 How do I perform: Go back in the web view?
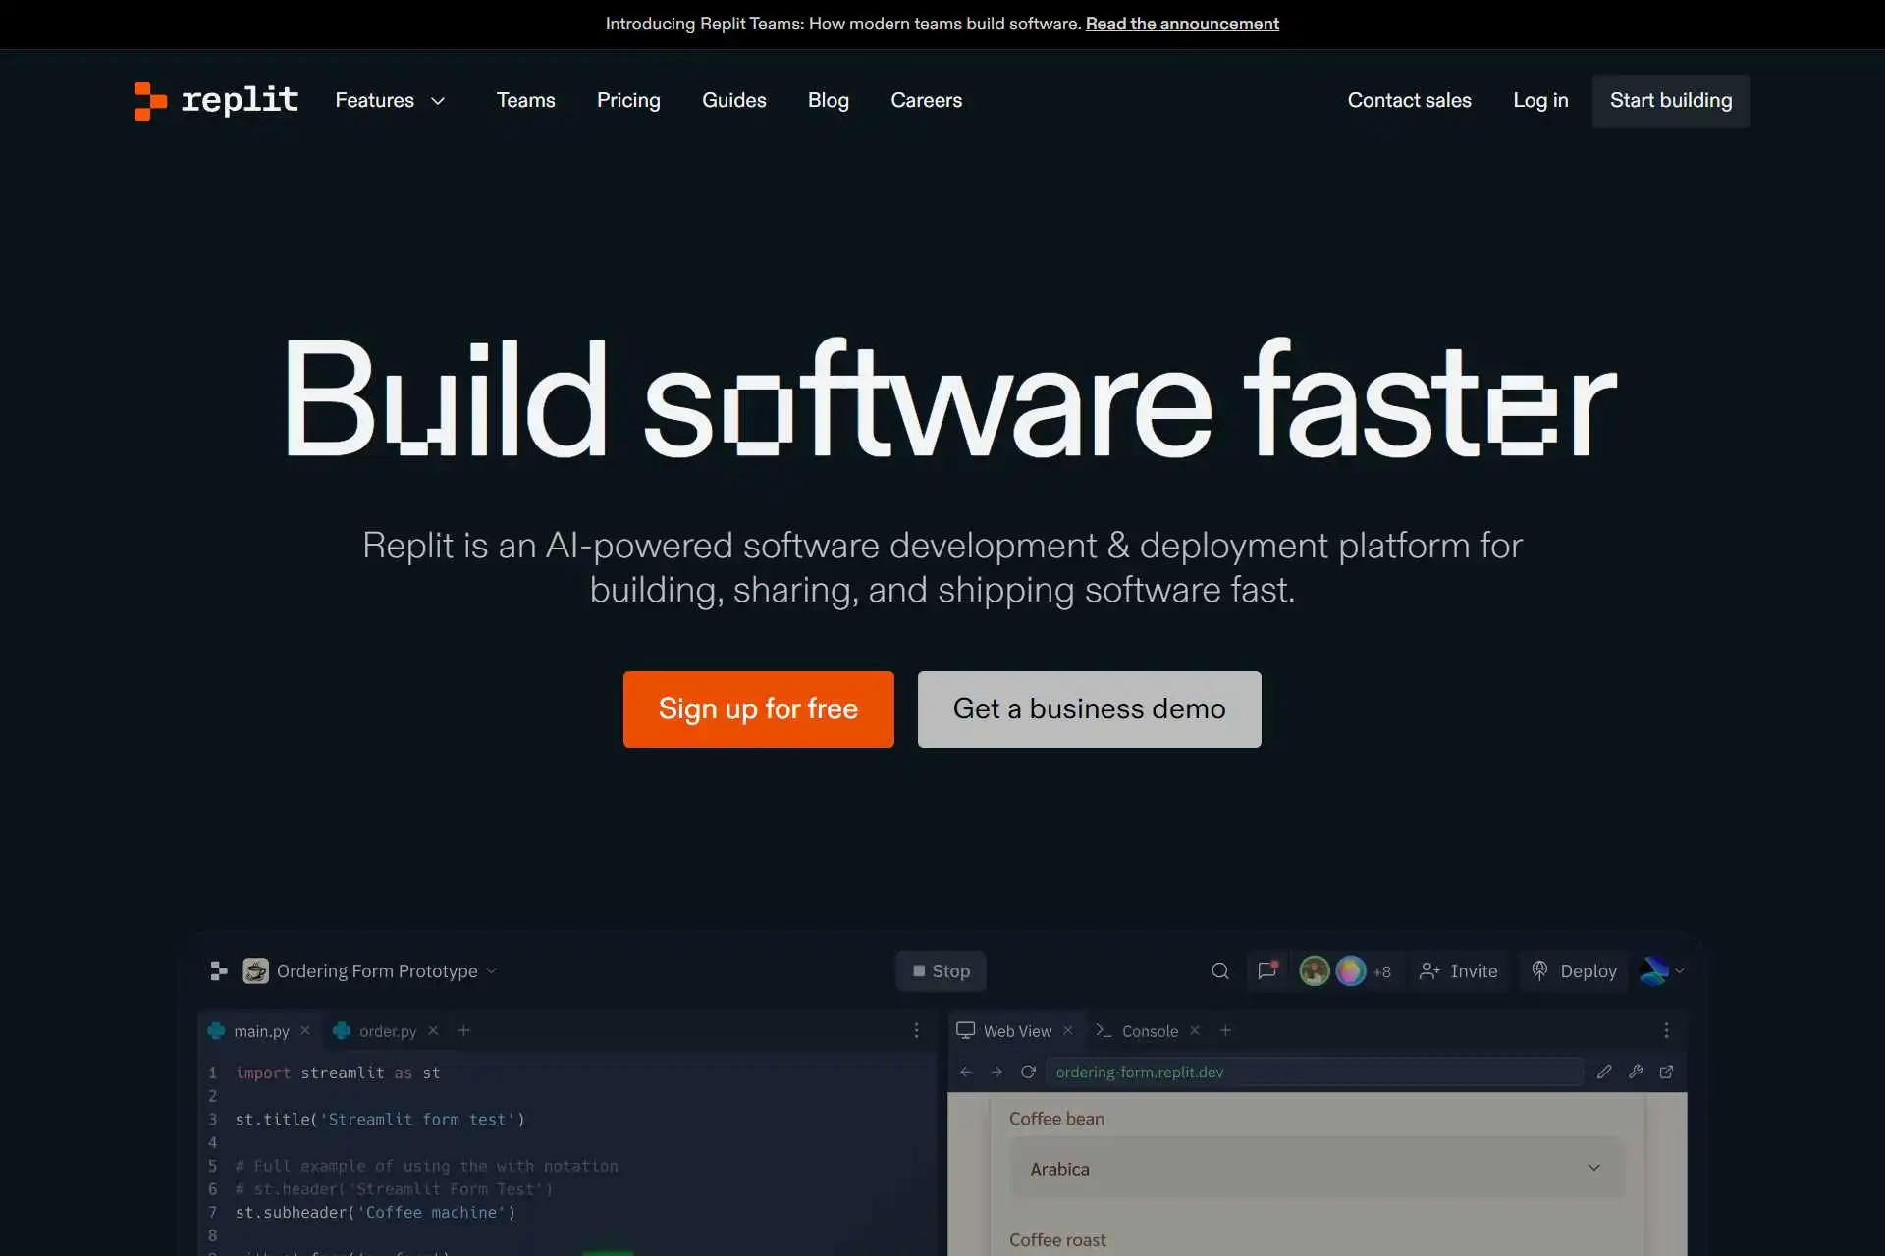click(x=966, y=1072)
